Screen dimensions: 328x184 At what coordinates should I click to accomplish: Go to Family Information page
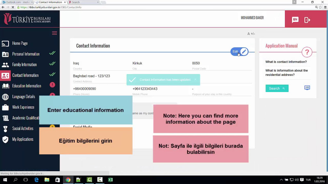pyautogui.click(x=24, y=65)
